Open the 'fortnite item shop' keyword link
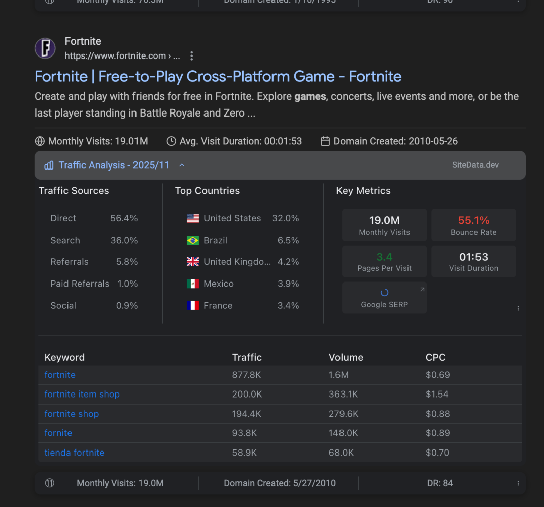This screenshot has height=507, width=544. click(x=82, y=394)
